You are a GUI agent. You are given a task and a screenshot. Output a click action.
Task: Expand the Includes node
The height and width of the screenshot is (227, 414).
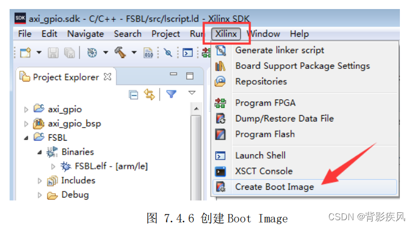pos(39,181)
